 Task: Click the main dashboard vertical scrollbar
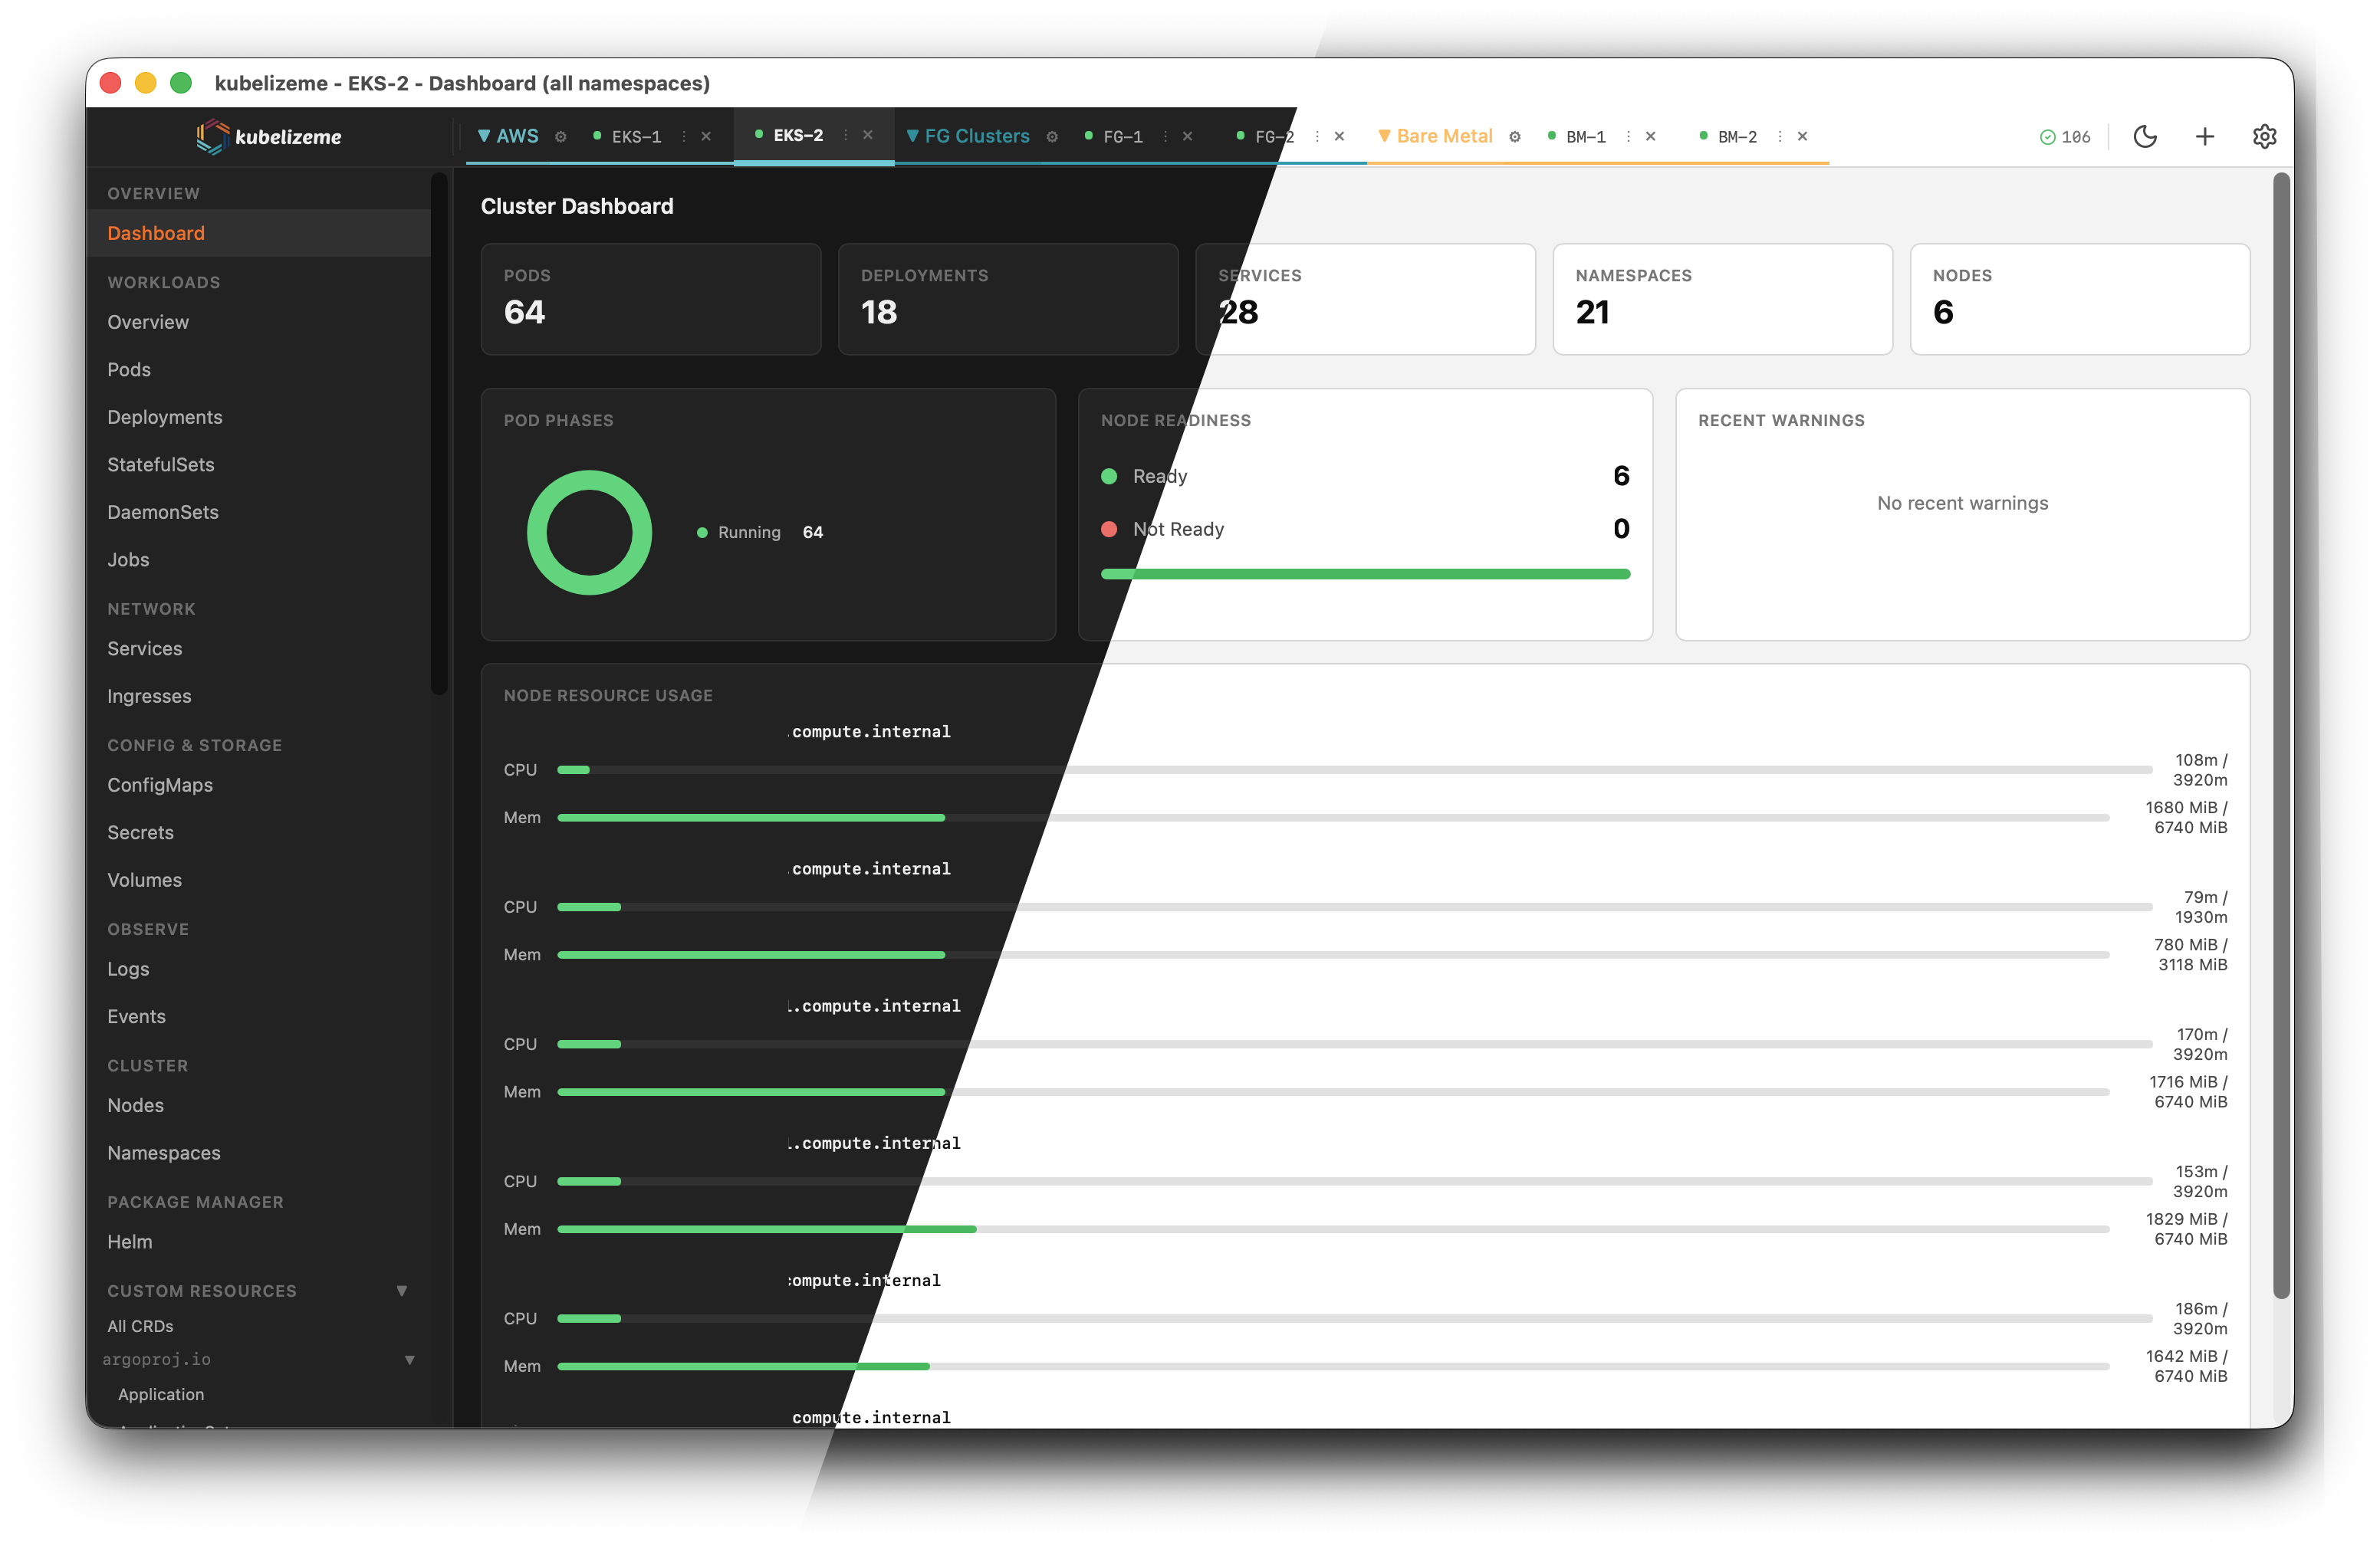point(2281,734)
